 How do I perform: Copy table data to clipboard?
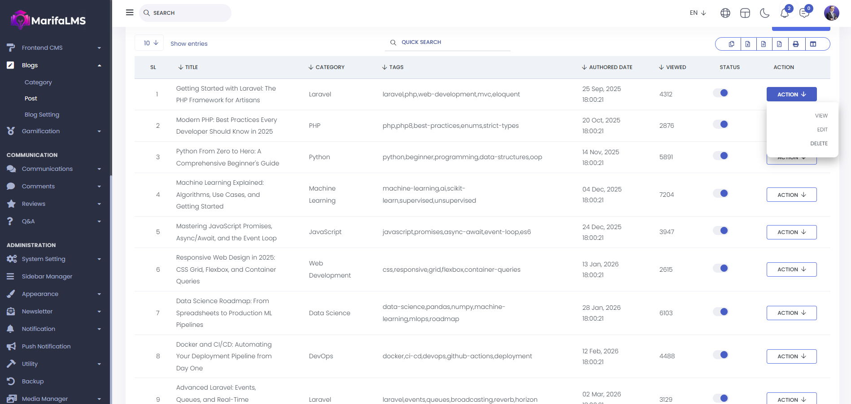coord(731,44)
